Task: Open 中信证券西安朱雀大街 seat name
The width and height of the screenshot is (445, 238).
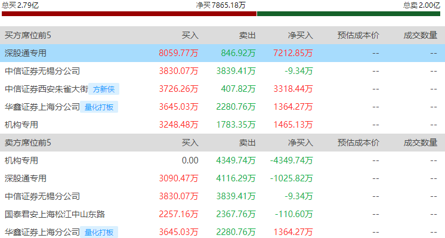Action: tap(47, 89)
